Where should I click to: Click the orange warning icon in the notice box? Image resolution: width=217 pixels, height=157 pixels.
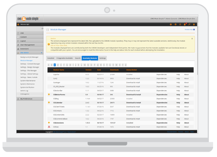pos(49,44)
